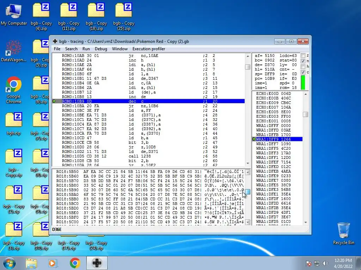Select Google Chrome desktop shortcut

[x=14, y=90]
